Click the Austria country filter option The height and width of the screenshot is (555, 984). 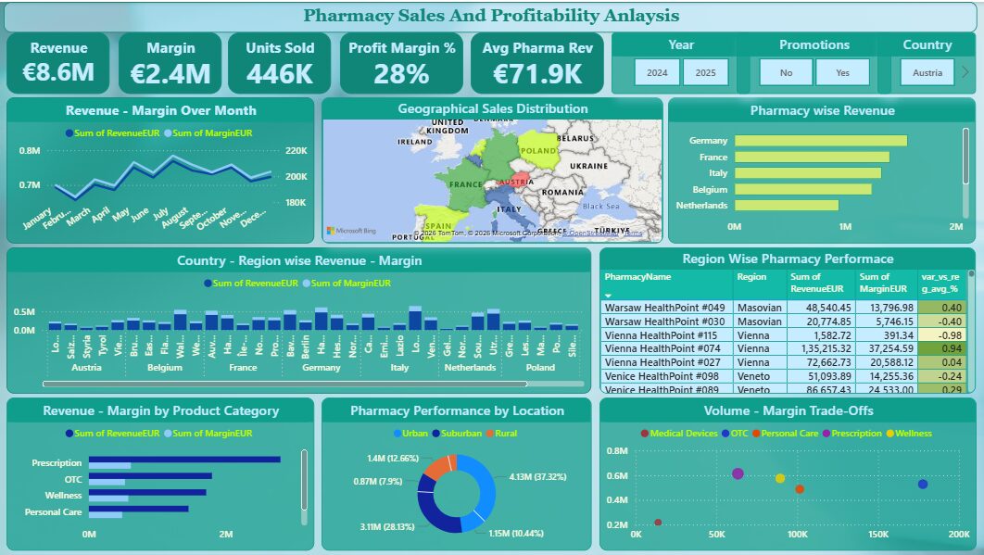[927, 71]
